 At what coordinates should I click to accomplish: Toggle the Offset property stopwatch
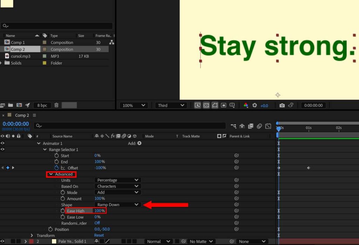(56, 168)
